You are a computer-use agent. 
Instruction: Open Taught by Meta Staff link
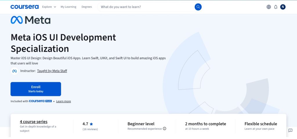click(52, 71)
